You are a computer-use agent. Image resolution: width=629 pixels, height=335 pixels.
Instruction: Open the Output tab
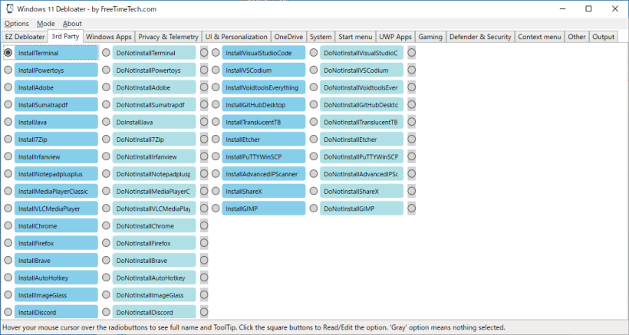603,37
